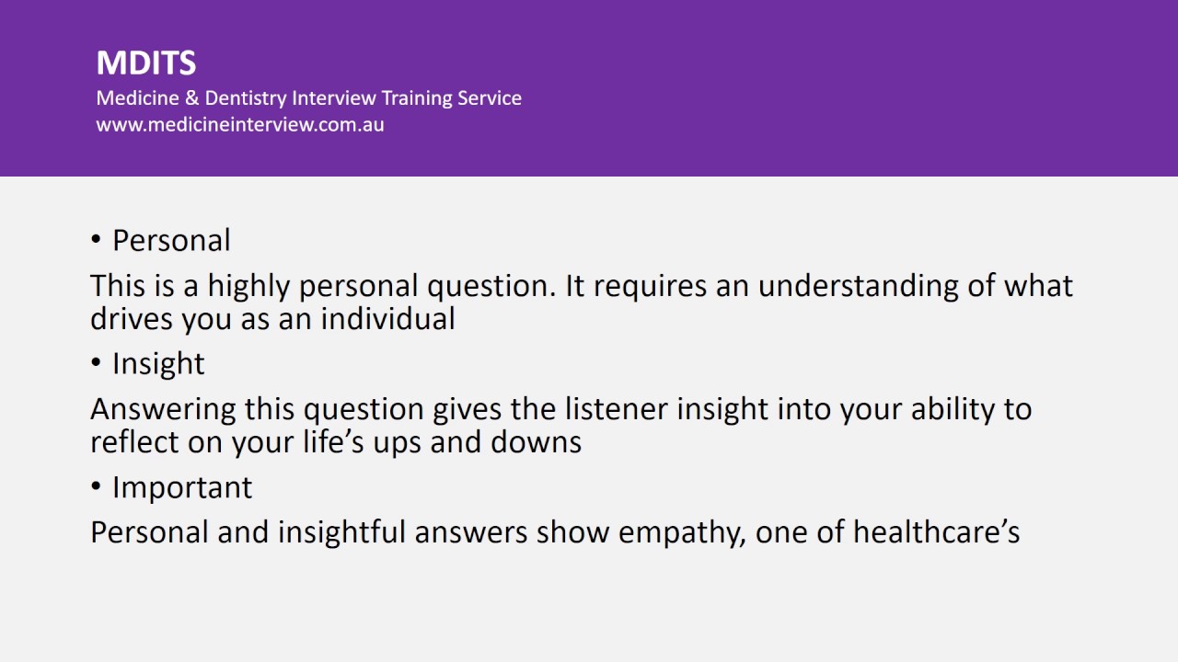Viewport: 1178px width, 662px height.
Task: Click the "Important" bullet heading
Action: click(182, 487)
